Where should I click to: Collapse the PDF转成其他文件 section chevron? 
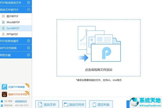[x=28, y=2]
